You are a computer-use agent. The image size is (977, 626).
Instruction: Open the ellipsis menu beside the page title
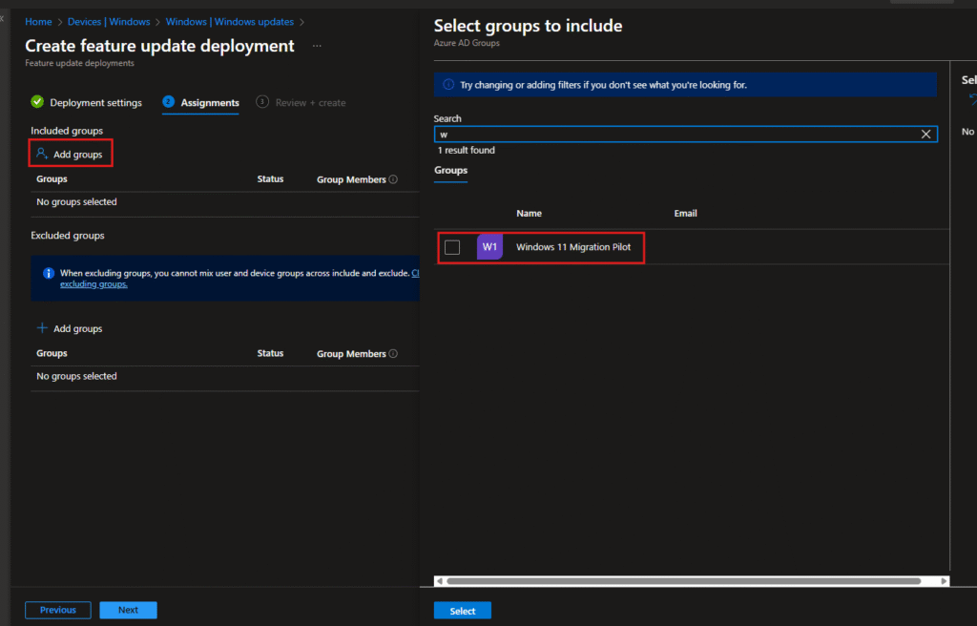(317, 46)
